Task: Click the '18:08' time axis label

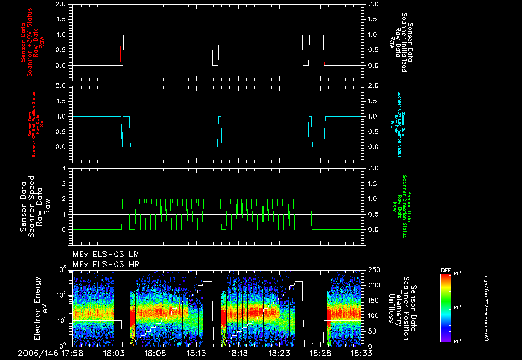Action: [155, 353]
